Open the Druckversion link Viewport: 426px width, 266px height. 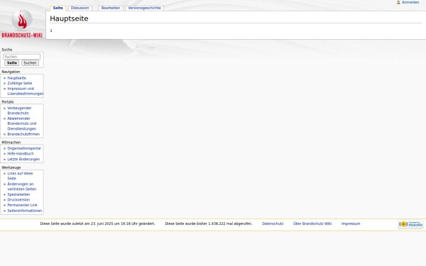coord(18,200)
